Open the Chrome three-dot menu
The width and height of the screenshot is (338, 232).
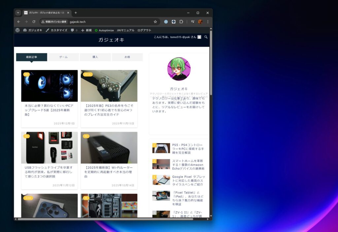pos(208,22)
